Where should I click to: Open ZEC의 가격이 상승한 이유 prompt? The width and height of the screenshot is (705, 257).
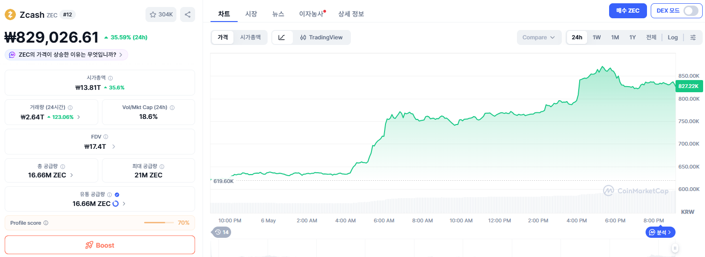66,55
